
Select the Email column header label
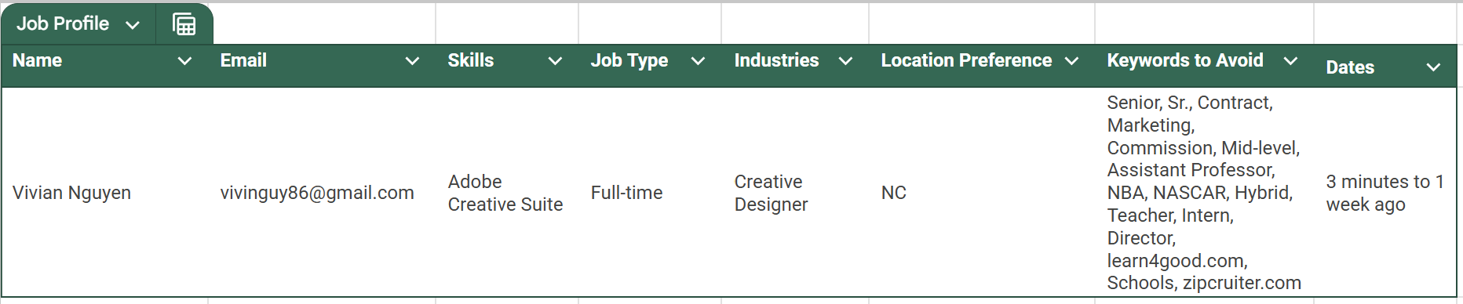pyautogui.click(x=243, y=60)
